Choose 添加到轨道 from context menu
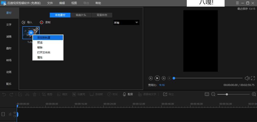This screenshot has width=257, height=122. [x=48, y=38]
